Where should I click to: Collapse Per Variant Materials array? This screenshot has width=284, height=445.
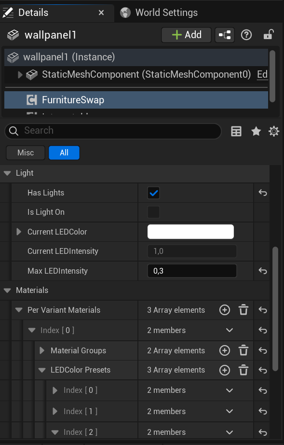[19, 310]
